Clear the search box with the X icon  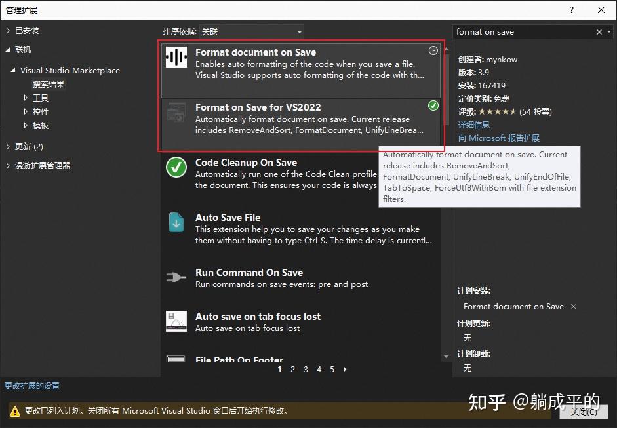(599, 32)
